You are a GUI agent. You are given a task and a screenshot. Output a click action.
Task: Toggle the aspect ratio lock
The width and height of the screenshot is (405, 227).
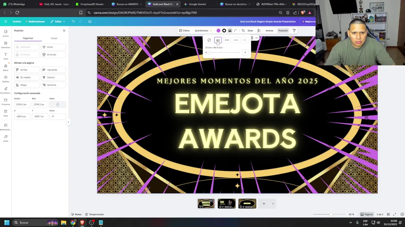point(58,104)
